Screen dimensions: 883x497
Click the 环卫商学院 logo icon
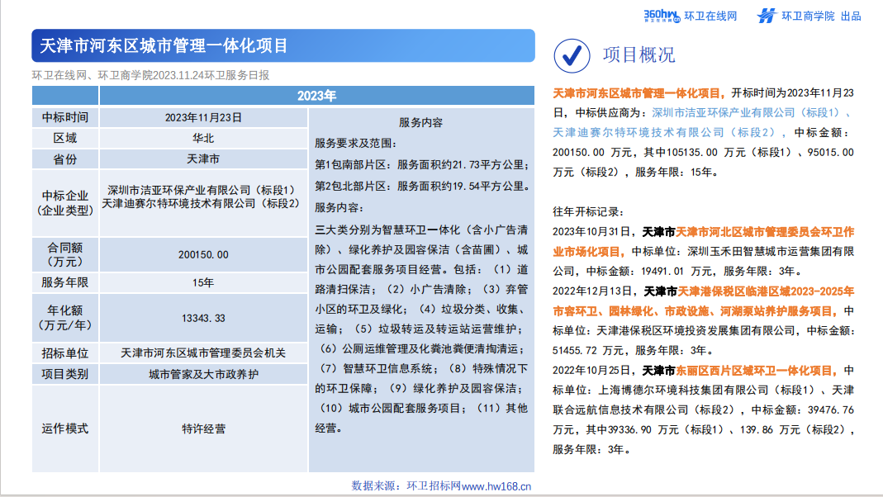click(x=767, y=16)
